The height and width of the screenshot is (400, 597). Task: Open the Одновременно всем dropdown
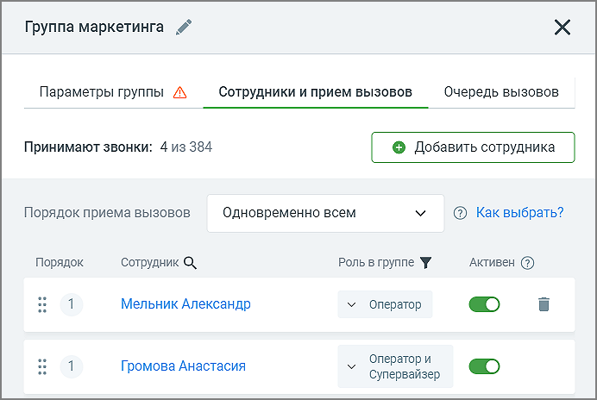pos(325,213)
